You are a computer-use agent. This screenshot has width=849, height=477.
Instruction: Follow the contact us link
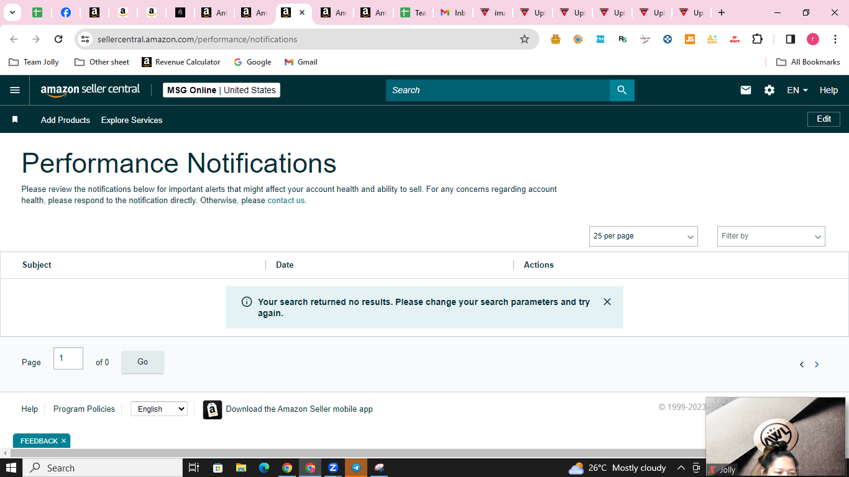tap(287, 201)
